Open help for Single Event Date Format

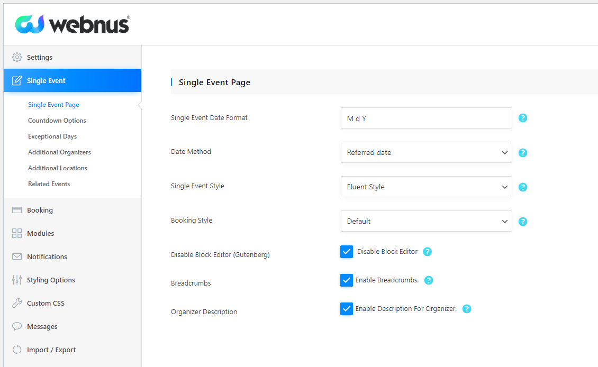click(523, 118)
